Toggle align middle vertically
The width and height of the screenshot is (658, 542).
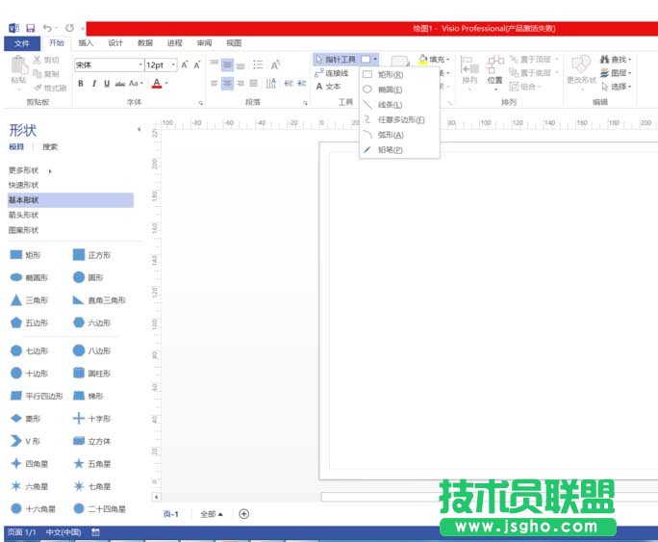click(x=227, y=65)
